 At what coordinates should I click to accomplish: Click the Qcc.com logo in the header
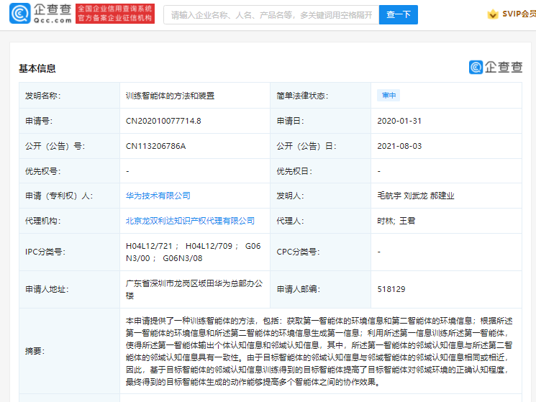41,14
